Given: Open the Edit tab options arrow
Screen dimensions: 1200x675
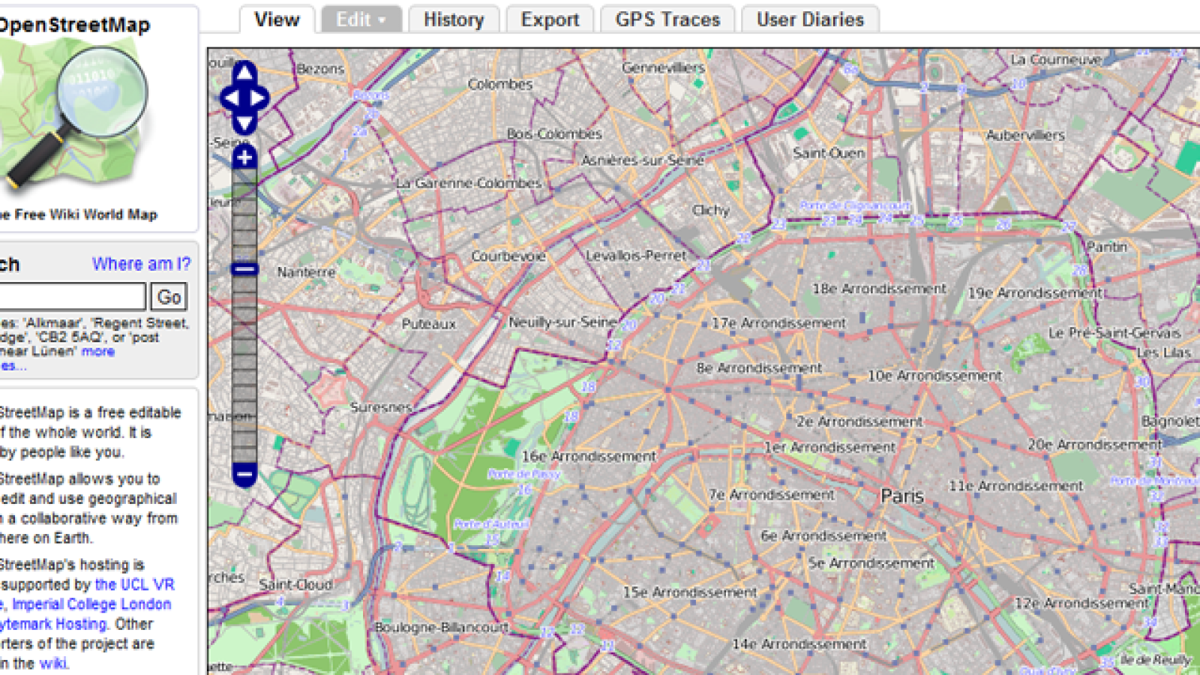Looking at the screenshot, I should (x=382, y=20).
